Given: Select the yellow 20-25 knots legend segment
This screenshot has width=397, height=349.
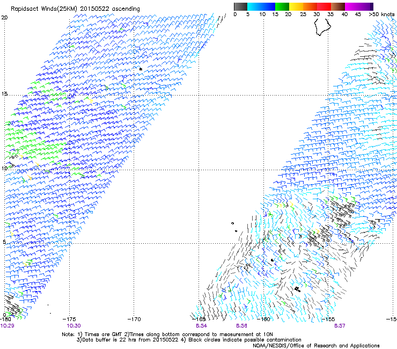Looking at the screenshot, I should pos(296,6).
